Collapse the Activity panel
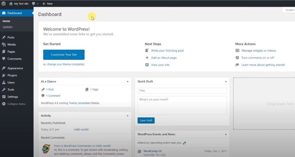This screenshot has height=157, width=295. (128, 116)
